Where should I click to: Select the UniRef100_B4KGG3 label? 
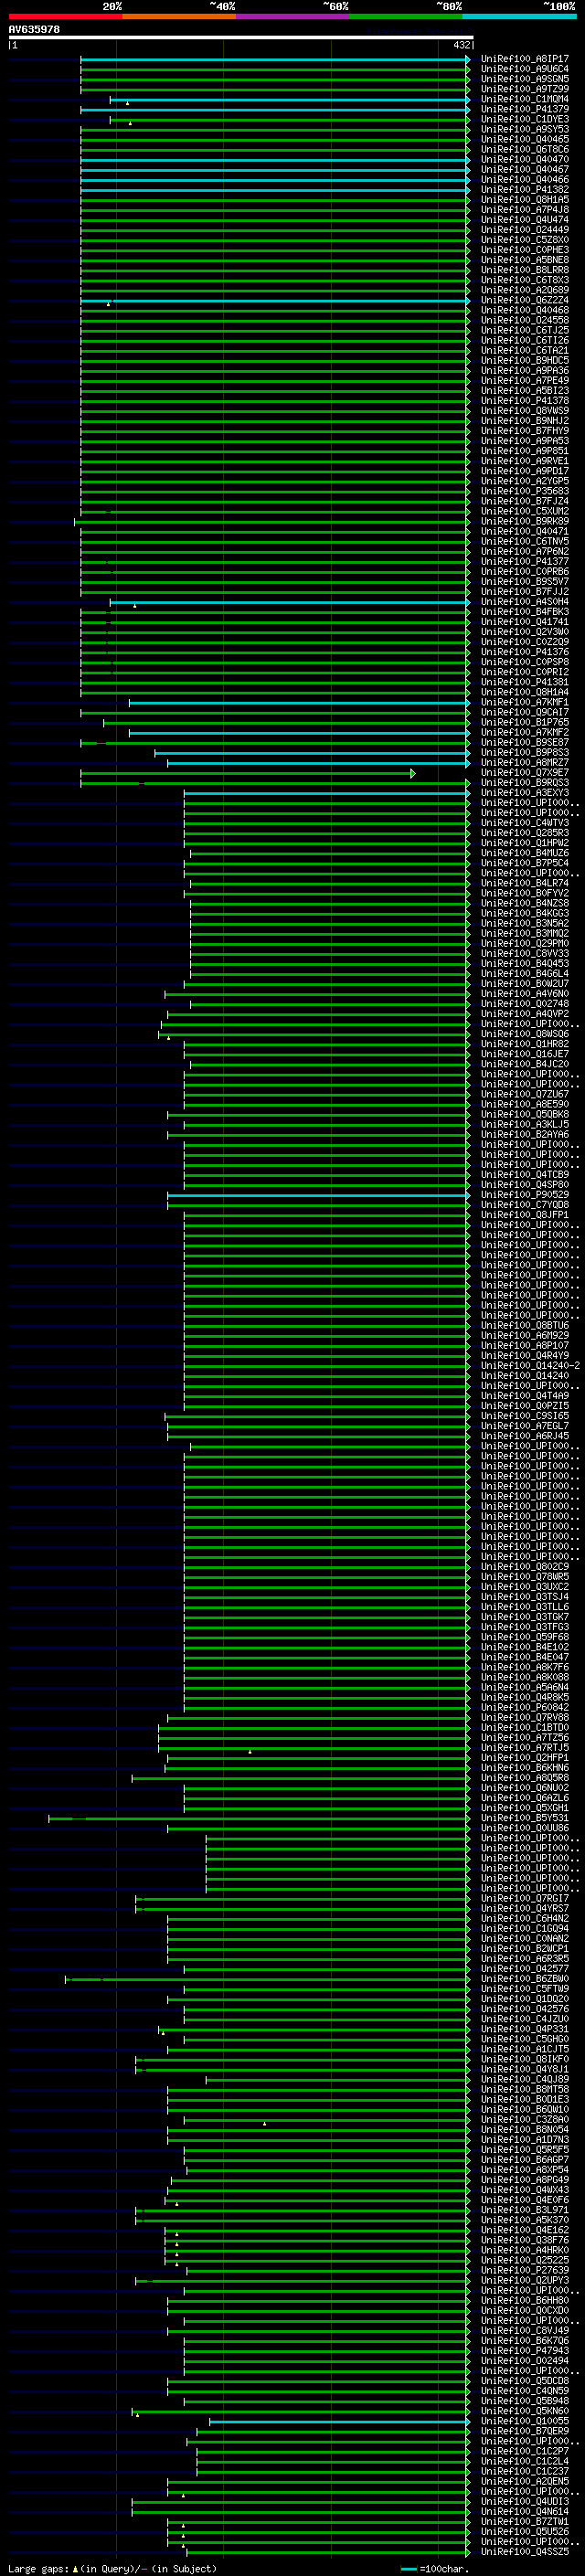pos(524,913)
